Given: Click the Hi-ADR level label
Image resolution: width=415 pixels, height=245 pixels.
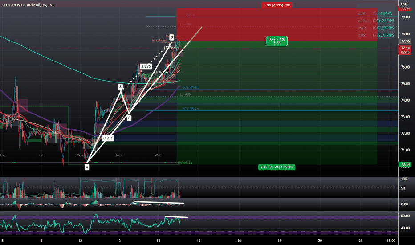Looking at the screenshot, I should [186, 24].
